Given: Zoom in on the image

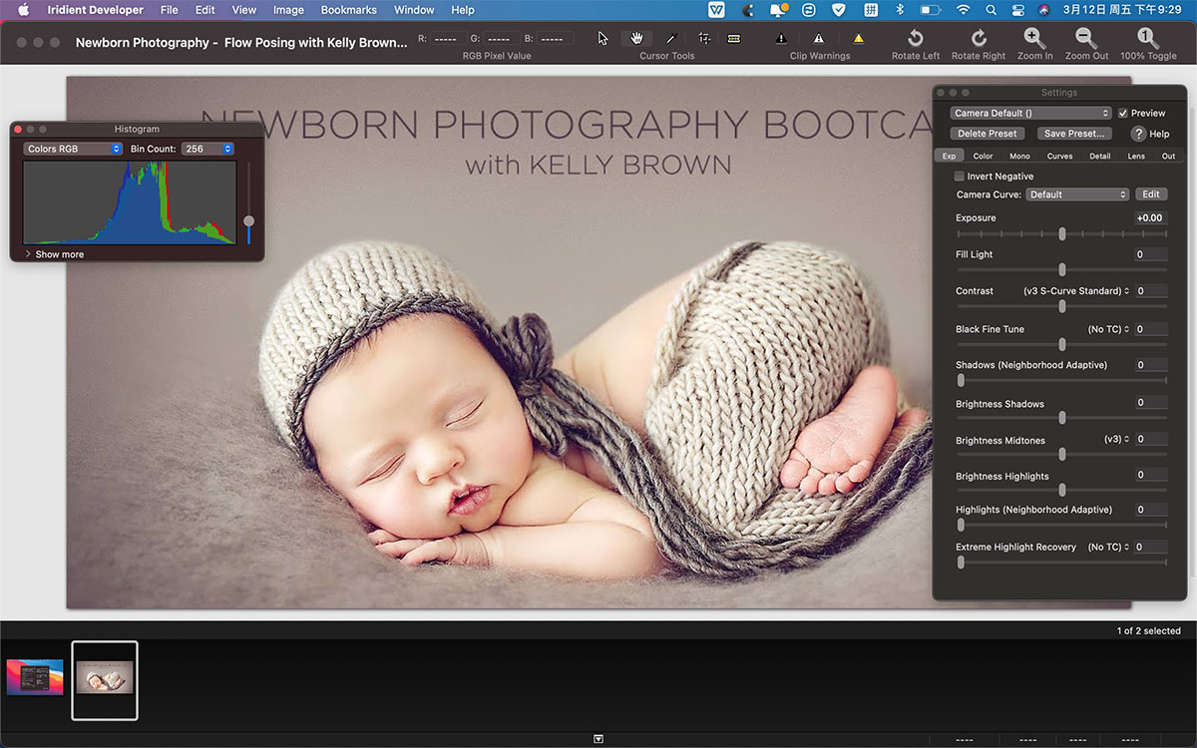Looking at the screenshot, I should tap(1034, 38).
